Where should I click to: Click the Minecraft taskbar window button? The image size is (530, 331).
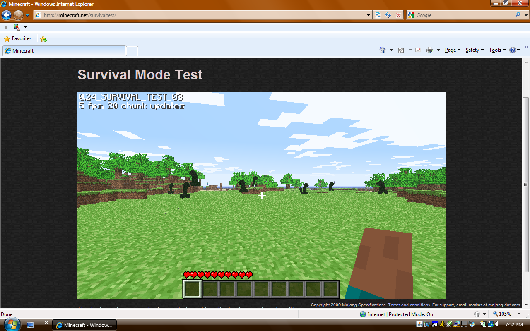tap(84, 325)
